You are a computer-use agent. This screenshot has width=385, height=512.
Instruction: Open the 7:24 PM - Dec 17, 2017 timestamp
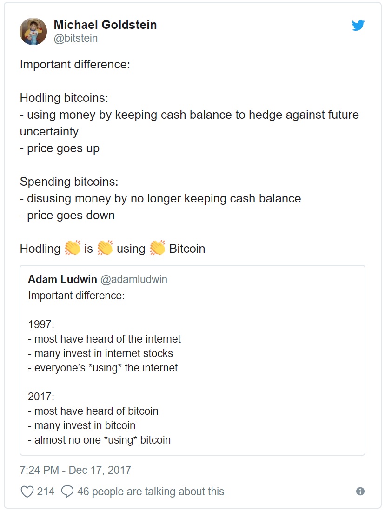click(x=75, y=470)
